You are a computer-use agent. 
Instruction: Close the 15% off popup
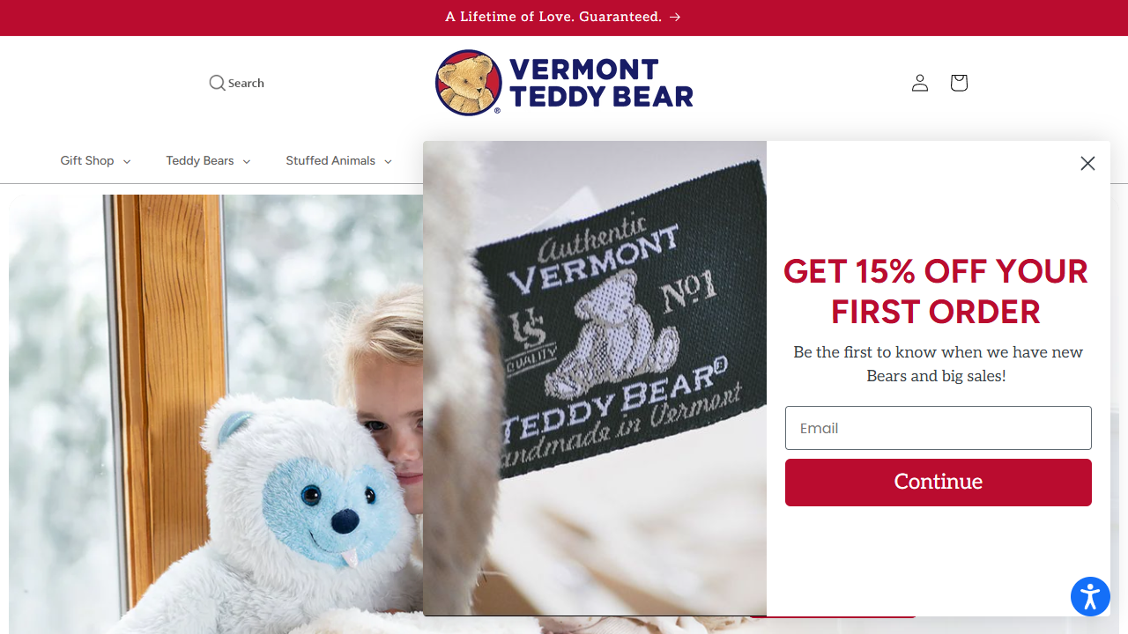[1087, 163]
